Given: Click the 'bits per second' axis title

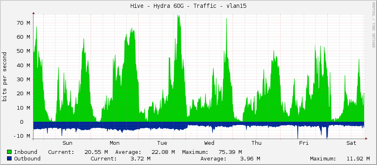Looking at the screenshot, I should point(4,77).
